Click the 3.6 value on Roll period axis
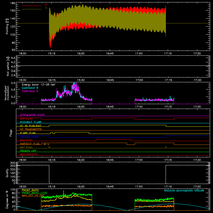 [x=13, y=75]
